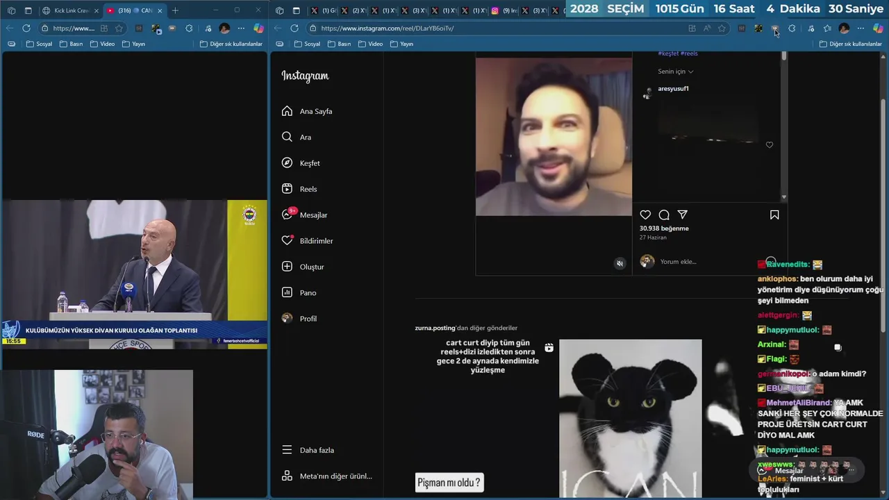Click the Fenerbahçe video in left window
The width and height of the screenshot is (889, 500).
tap(134, 274)
